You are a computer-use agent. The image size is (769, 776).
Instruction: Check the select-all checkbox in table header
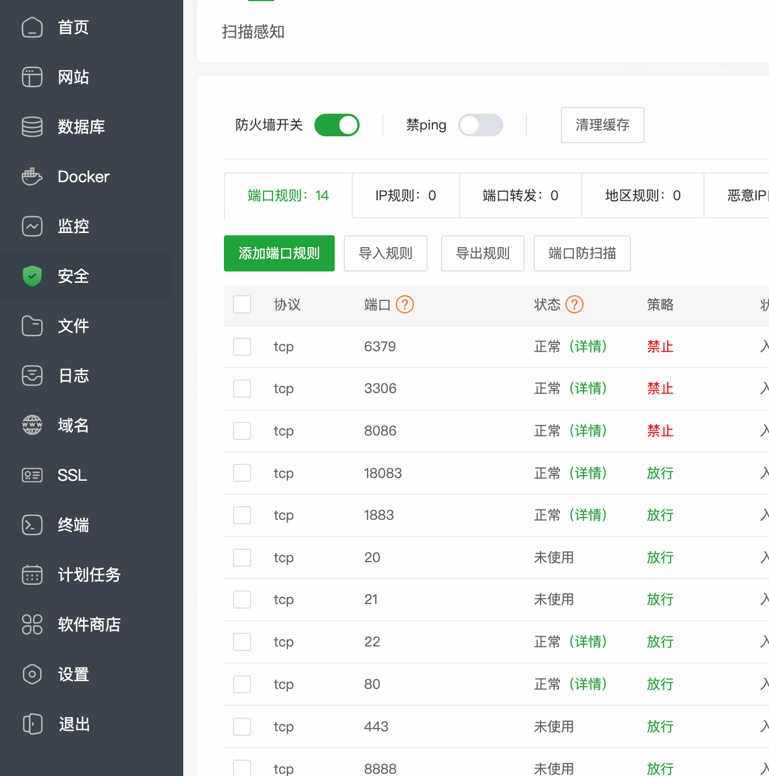click(x=242, y=304)
